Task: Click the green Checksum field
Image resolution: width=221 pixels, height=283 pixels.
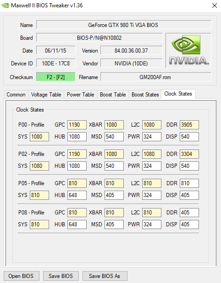Action: point(56,77)
